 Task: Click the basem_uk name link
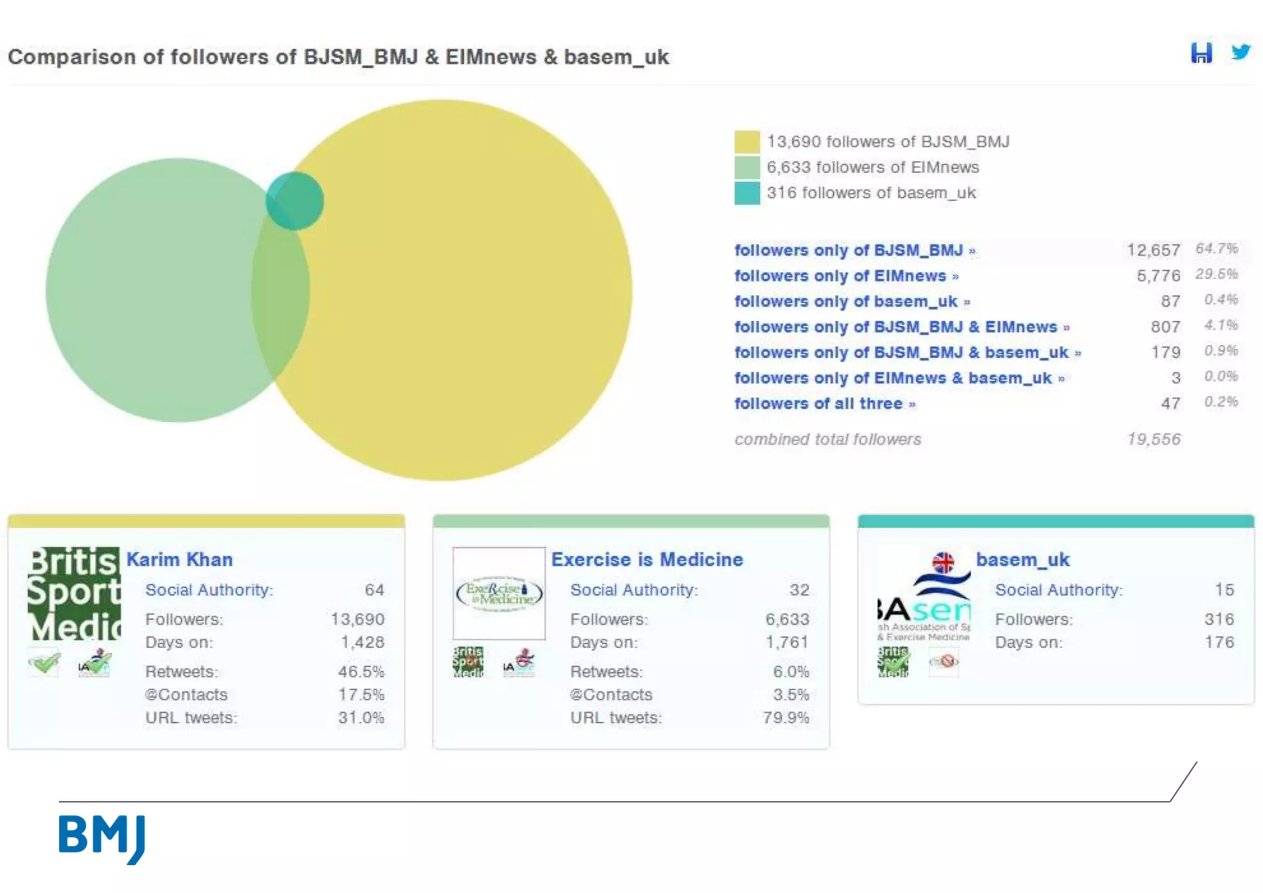coord(1022,559)
